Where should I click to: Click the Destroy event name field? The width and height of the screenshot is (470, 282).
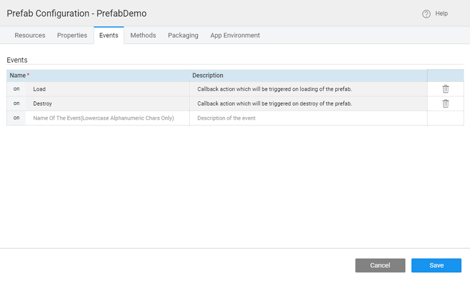pos(107,104)
